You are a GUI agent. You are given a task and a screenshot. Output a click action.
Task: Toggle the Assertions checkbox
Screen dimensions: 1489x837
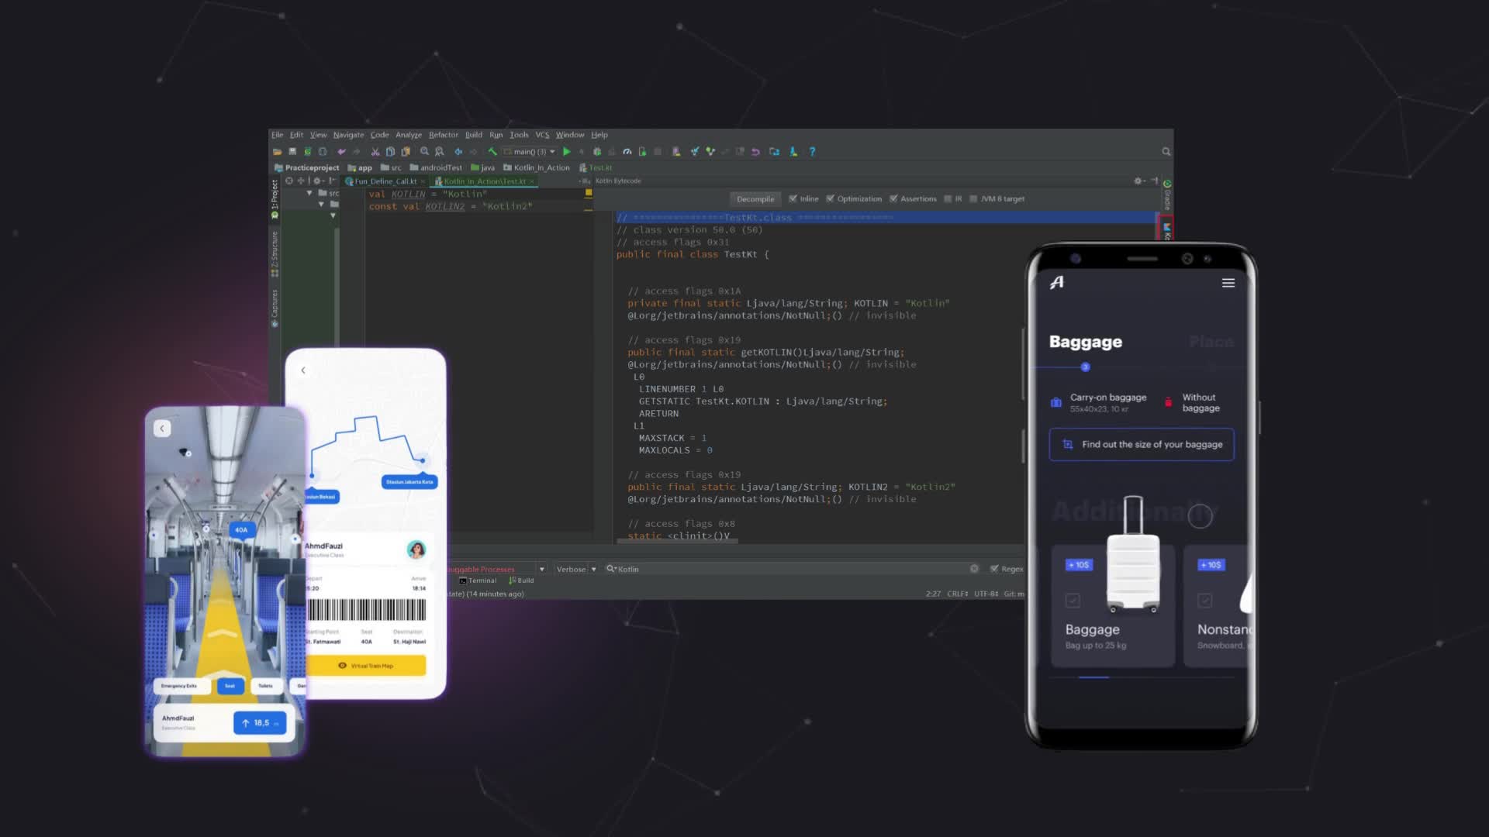click(x=893, y=199)
